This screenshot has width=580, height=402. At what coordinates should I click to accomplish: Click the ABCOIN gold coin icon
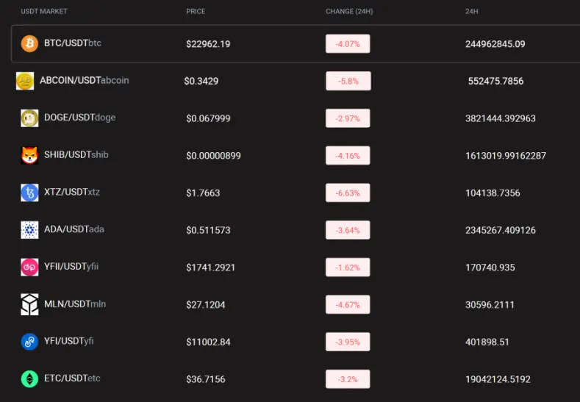pos(25,81)
